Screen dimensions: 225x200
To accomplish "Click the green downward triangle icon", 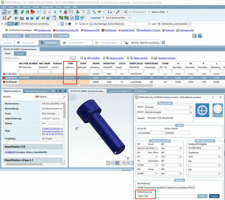I will click(99, 12).
